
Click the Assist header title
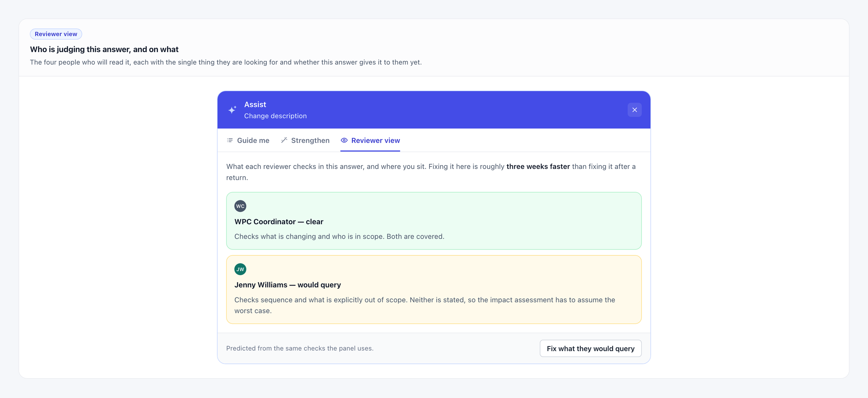pos(255,104)
